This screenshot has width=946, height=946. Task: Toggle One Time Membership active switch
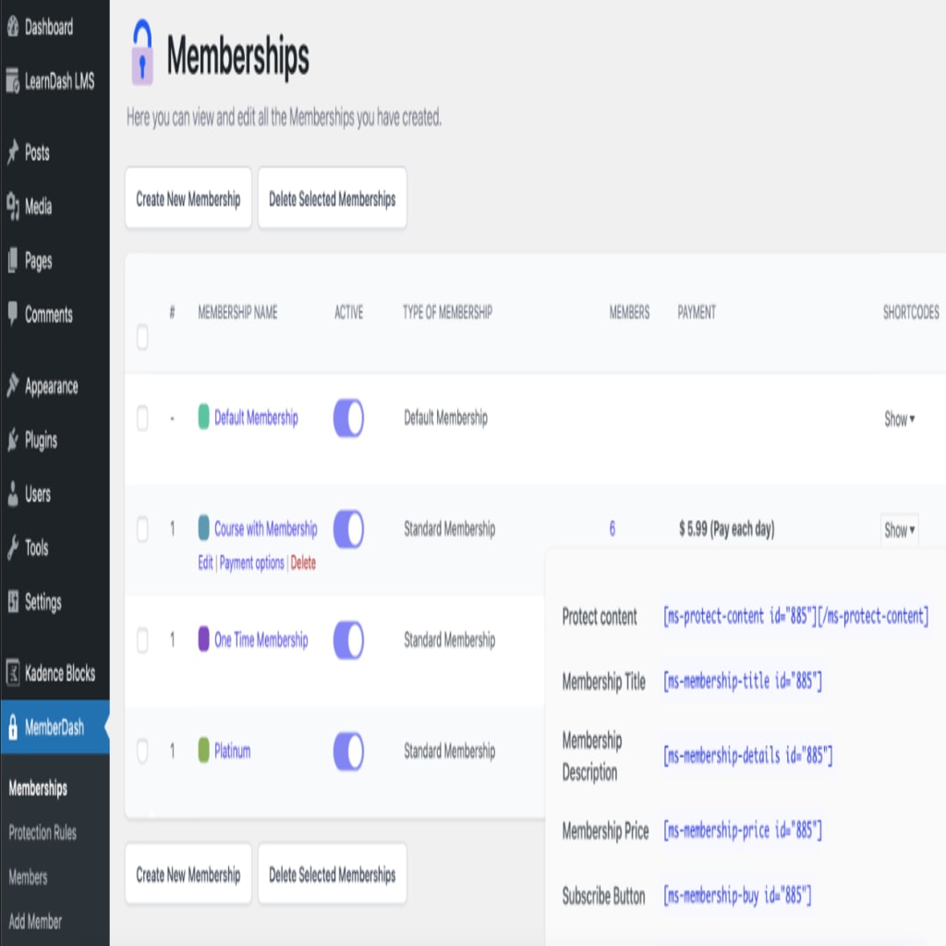click(x=348, y=640)
